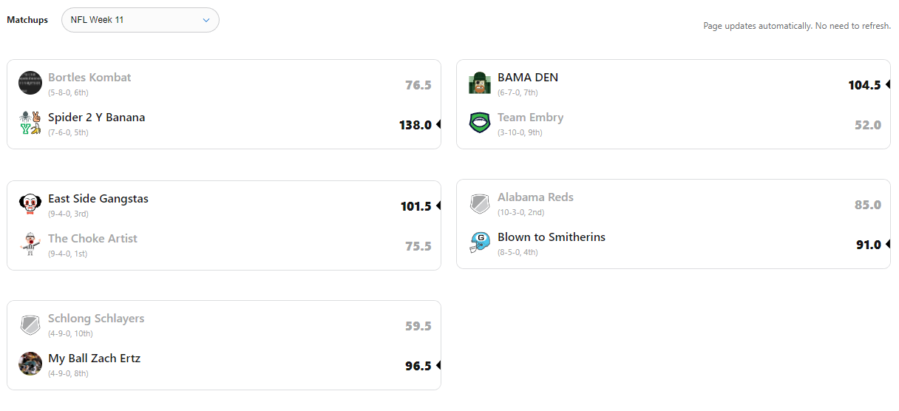
Task: Click the Schlong Schlayers shield logo
Action: click(x=30, y=324)
